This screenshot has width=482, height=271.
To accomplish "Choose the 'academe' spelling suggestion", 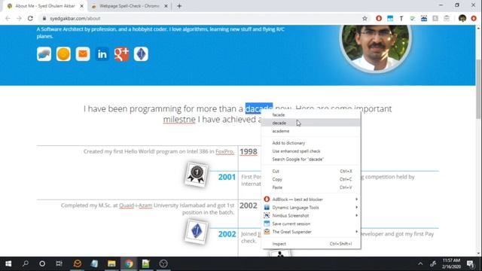I will [x=311, y=131].
